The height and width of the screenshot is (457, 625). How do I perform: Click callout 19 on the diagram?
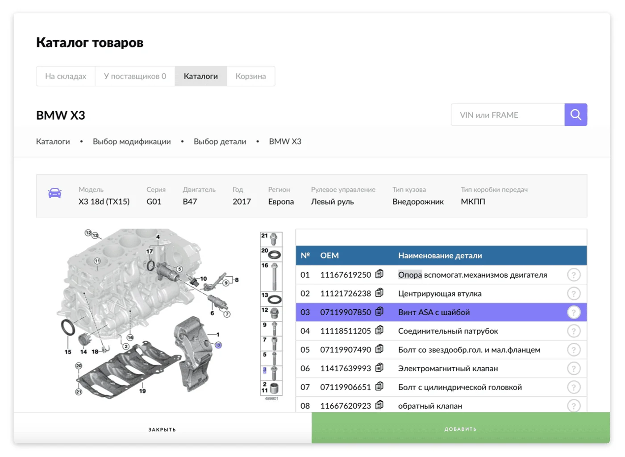142,391
